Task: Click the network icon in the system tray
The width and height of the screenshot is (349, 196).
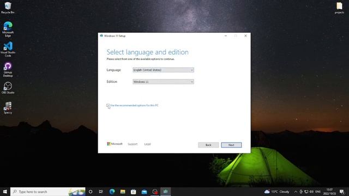Action: tap(306, 192)
